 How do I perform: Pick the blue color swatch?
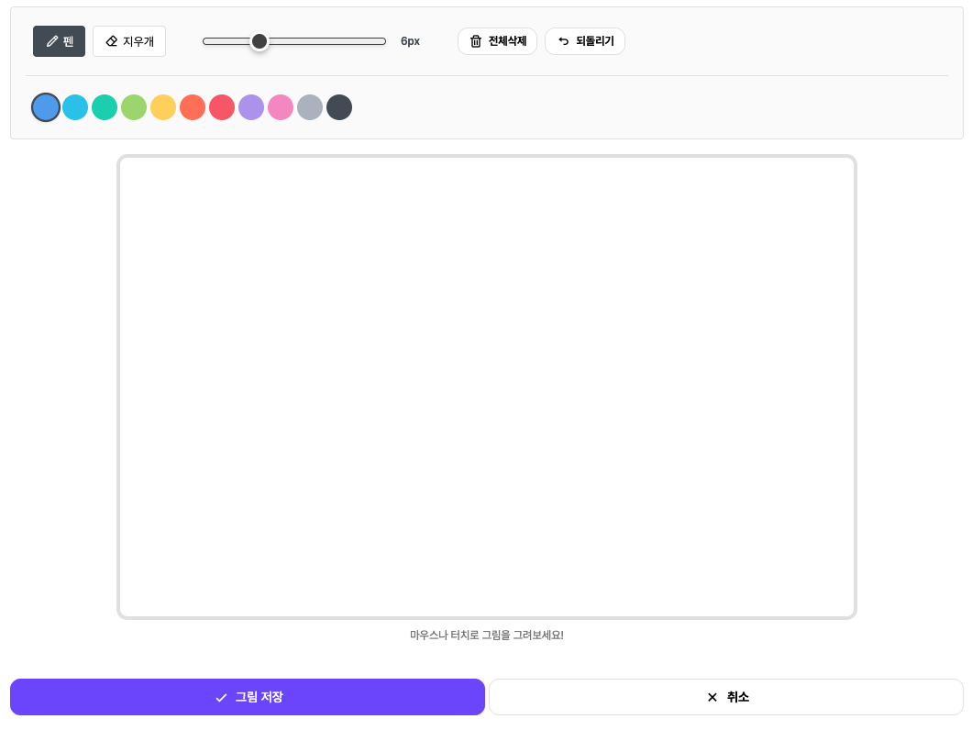point(46,107)
